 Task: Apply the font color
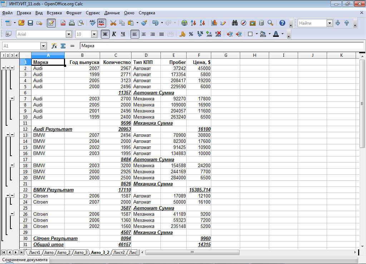tap(276, 34)
